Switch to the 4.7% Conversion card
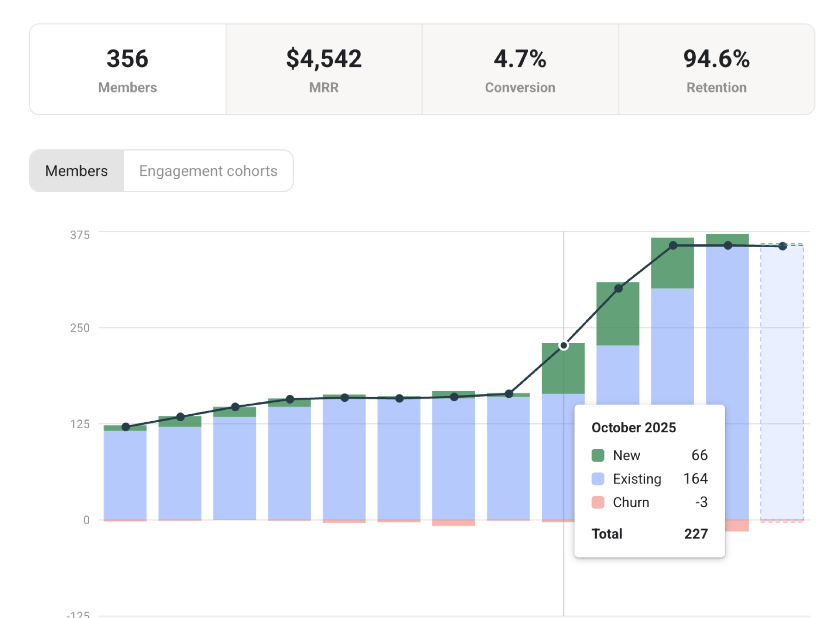 click(x=520, y=69)
